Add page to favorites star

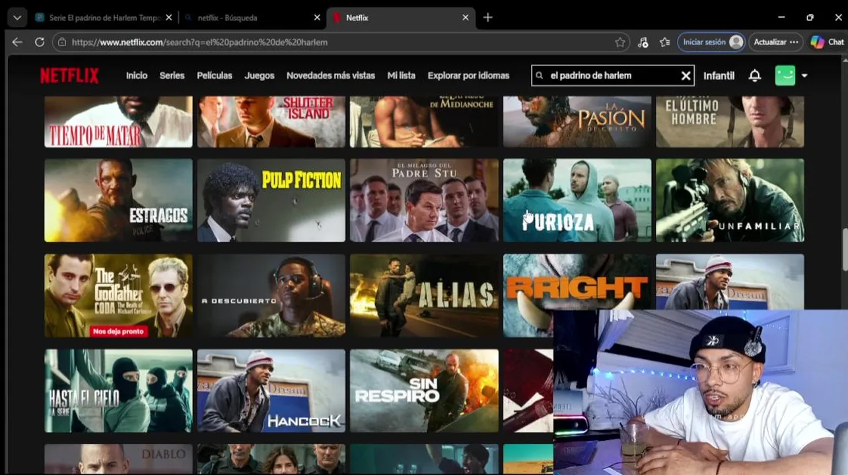click(620, 42)
